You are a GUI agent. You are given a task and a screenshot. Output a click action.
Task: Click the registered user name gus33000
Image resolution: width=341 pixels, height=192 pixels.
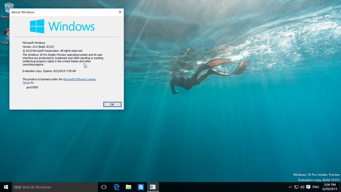click(32, 87)
